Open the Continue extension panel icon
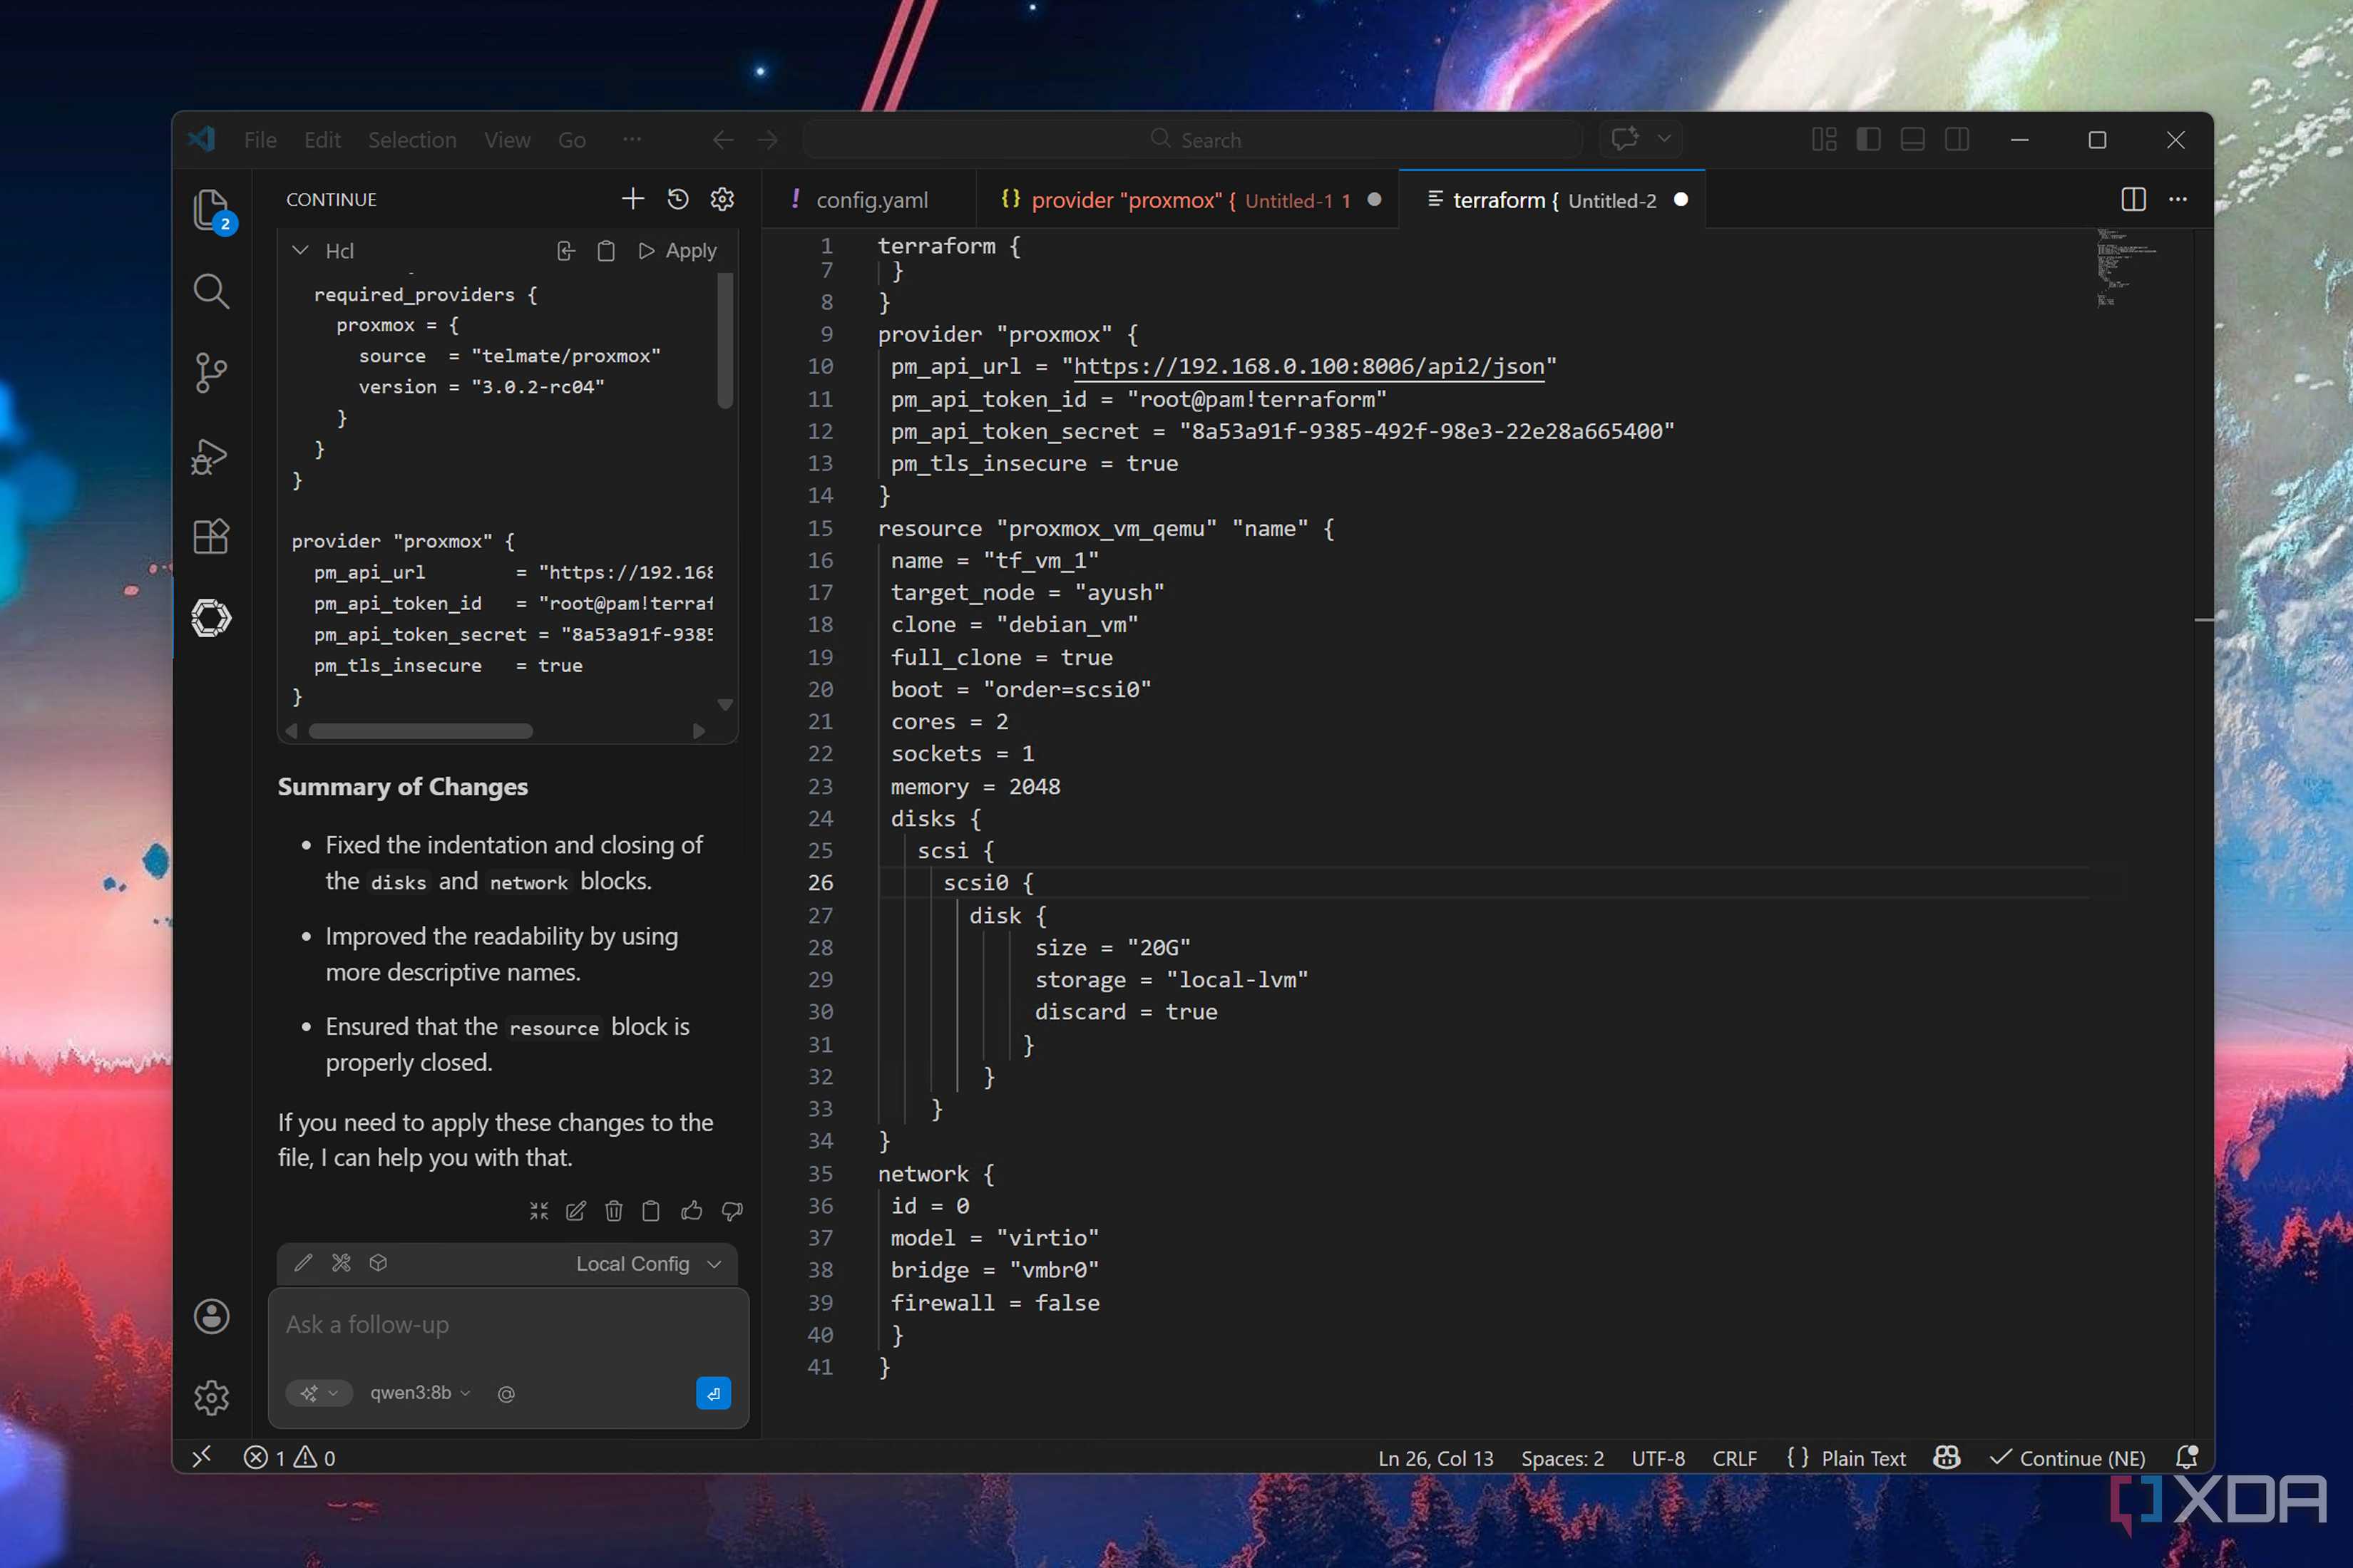Viewport: 2353px width, 1568px height. [211, 618]
